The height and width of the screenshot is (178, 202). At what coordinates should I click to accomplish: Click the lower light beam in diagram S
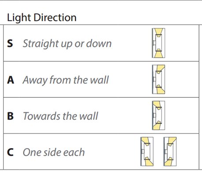coord(159,54)
